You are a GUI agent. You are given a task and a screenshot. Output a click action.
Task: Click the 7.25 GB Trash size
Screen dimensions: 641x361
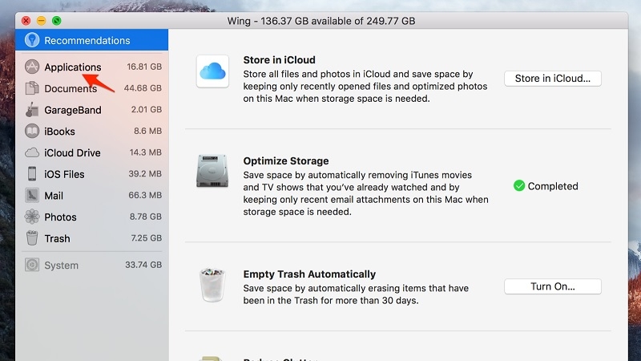[x=147, y=237]
